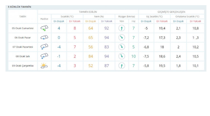The image size is (210, 116).
Task: Click average low value 1,8
Action: (178, 66)
